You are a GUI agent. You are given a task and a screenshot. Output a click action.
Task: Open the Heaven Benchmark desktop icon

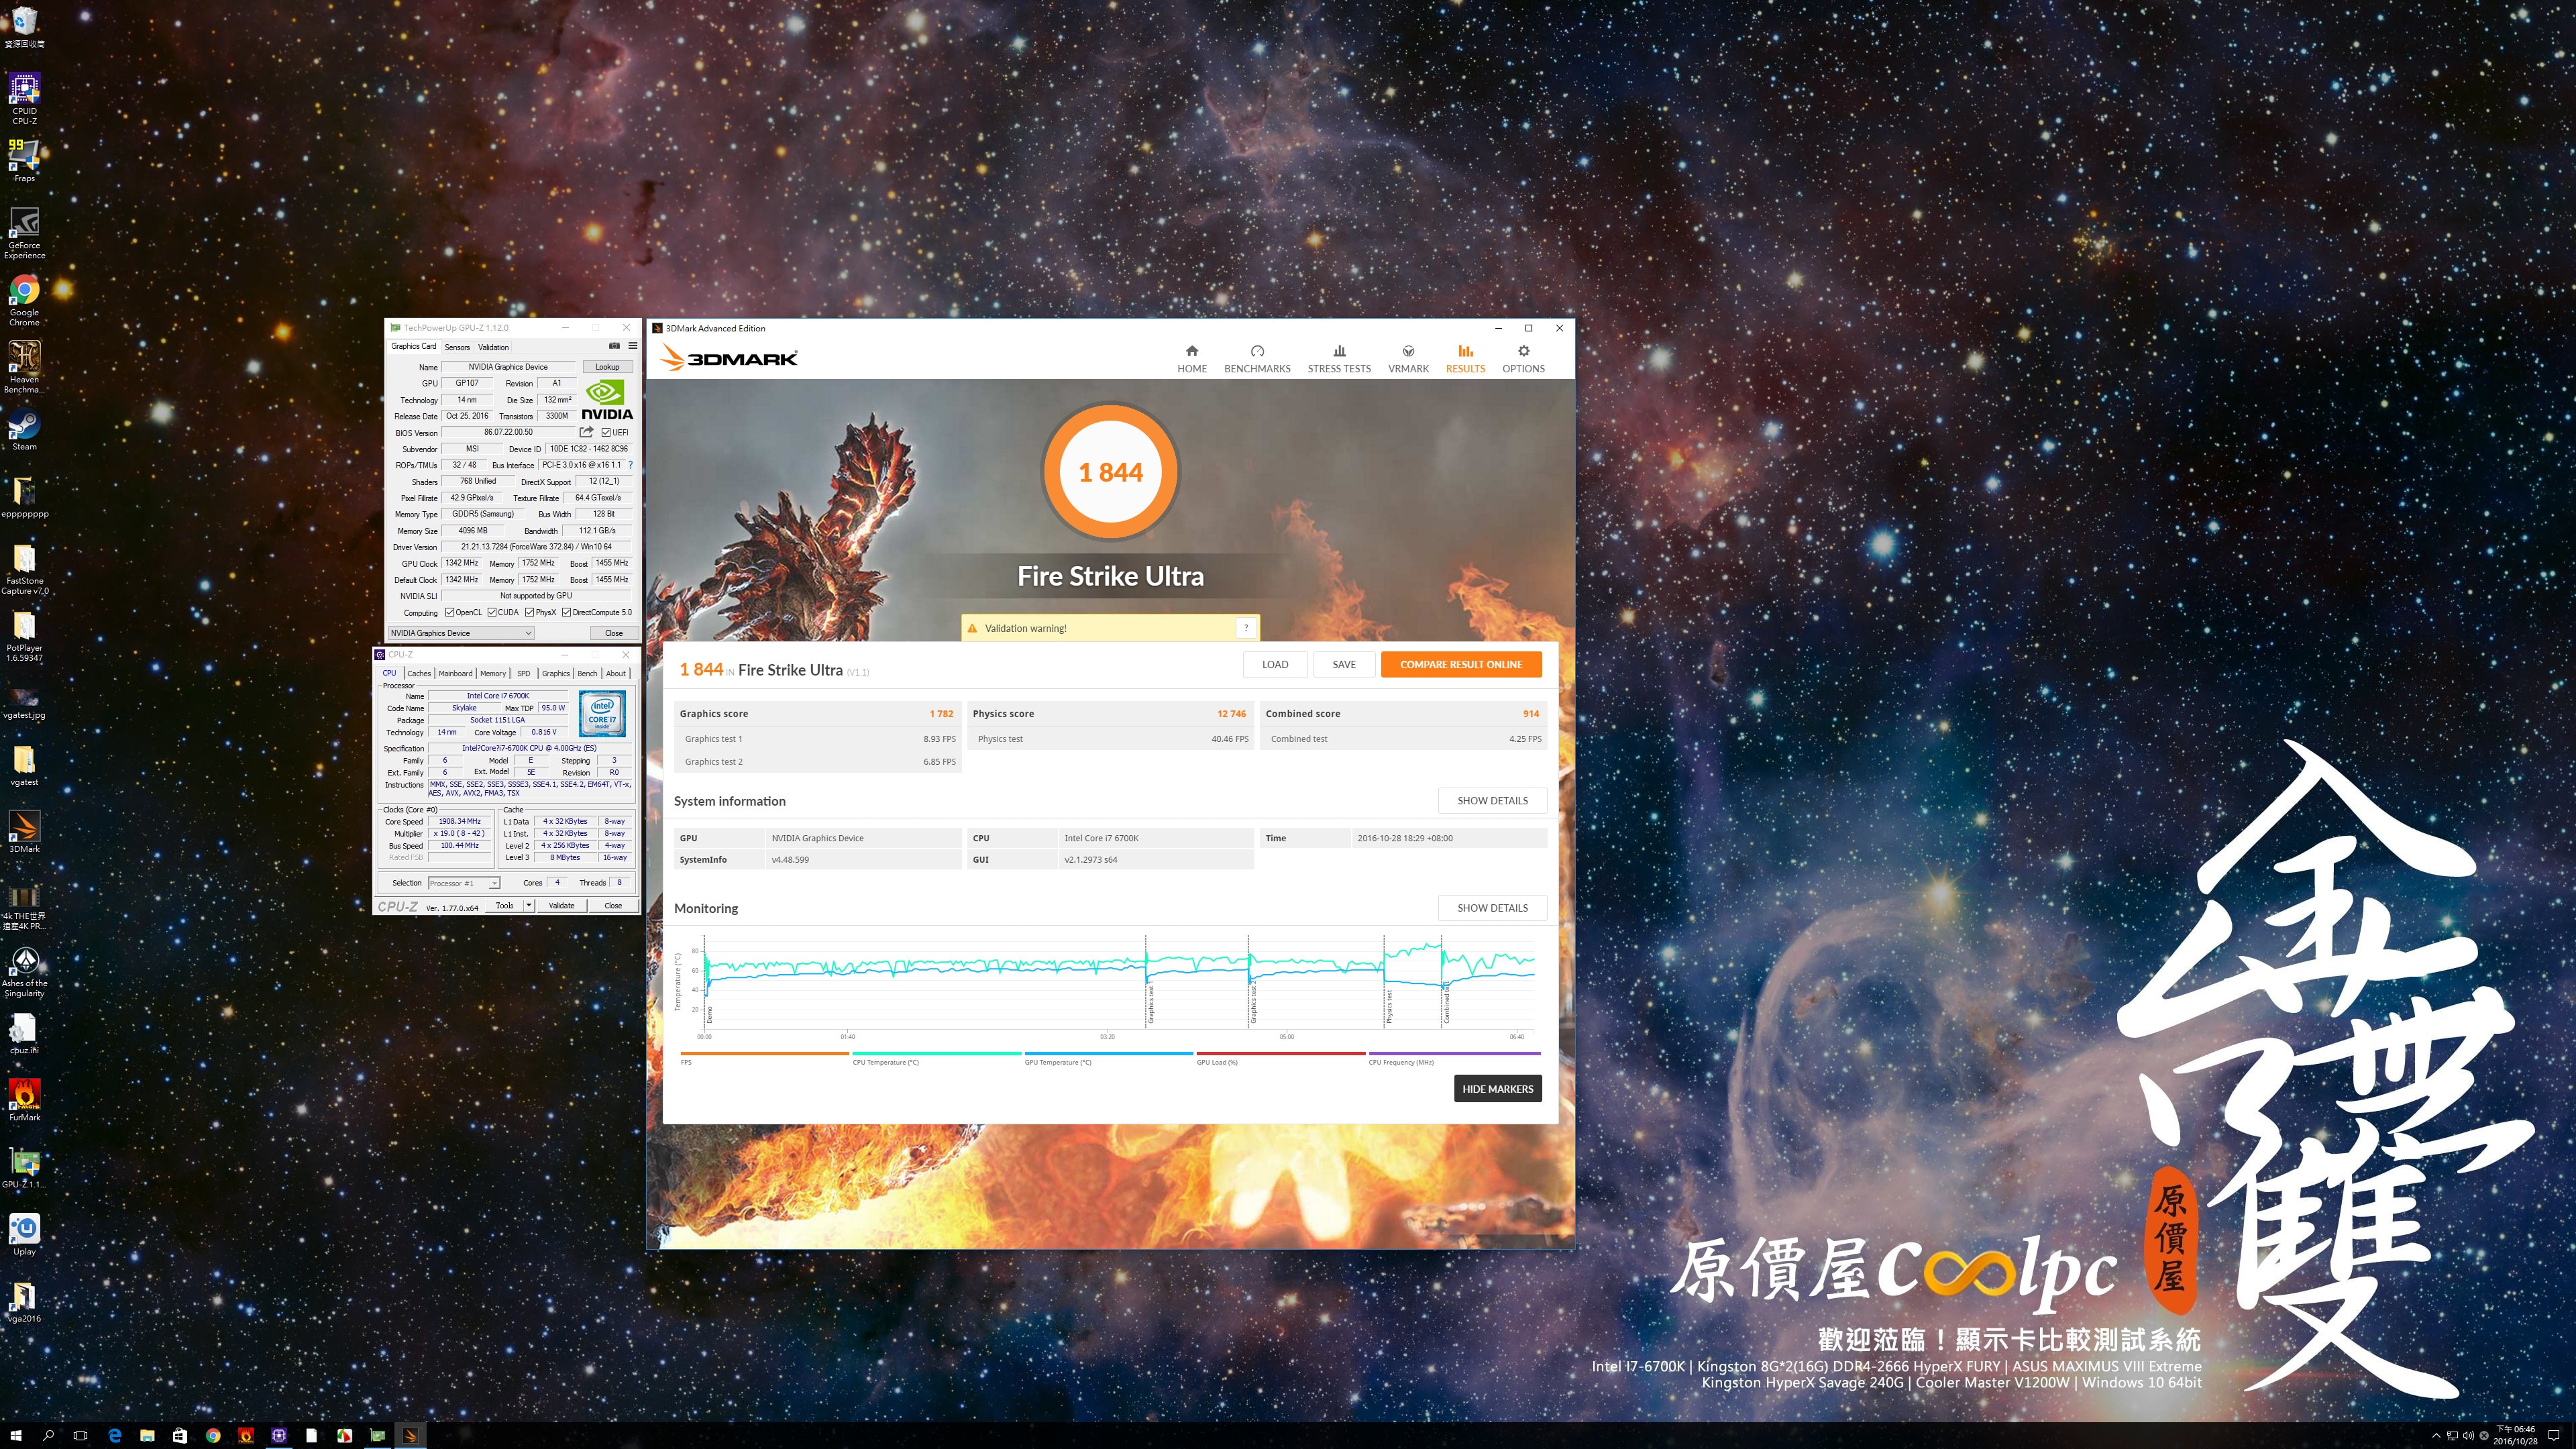point(24,367)
